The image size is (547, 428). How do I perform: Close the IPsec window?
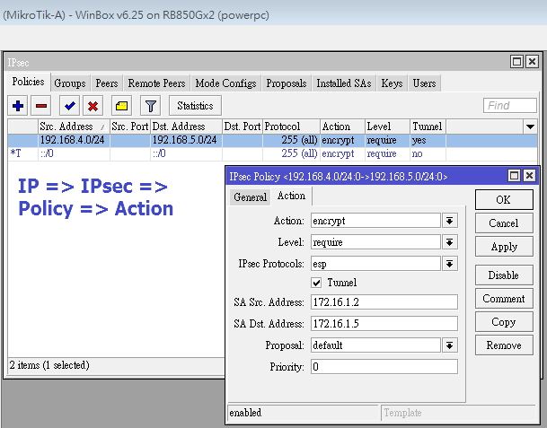(x=532, y=62)
